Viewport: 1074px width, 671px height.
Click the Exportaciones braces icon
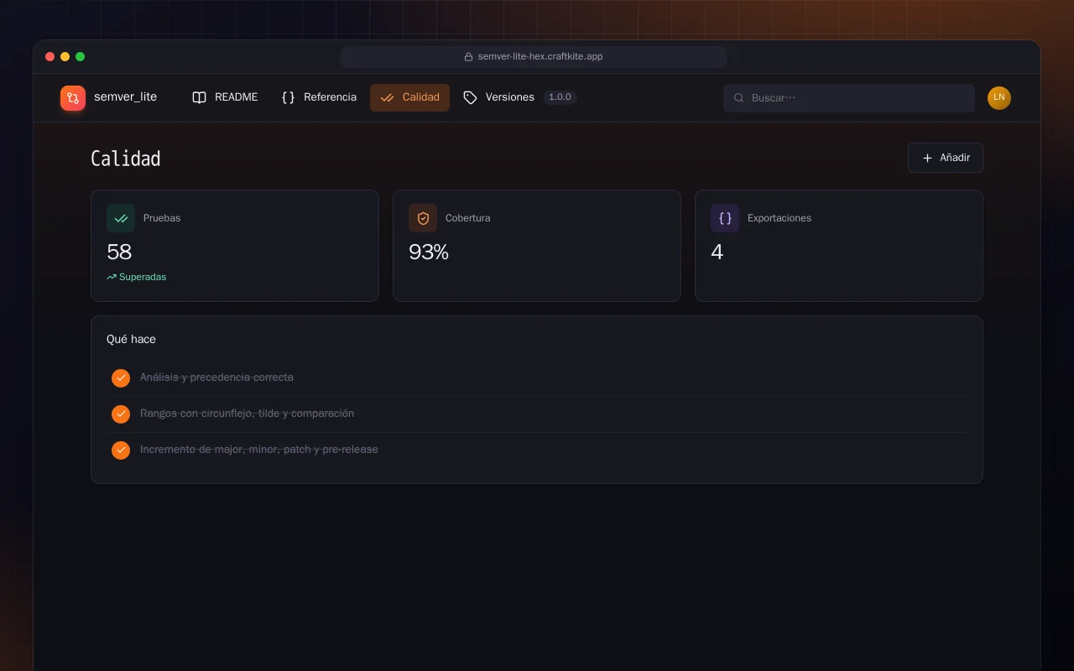pos(725,218)
